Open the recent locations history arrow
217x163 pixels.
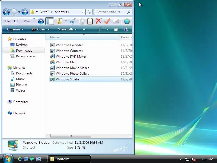[x=19, y=12]
